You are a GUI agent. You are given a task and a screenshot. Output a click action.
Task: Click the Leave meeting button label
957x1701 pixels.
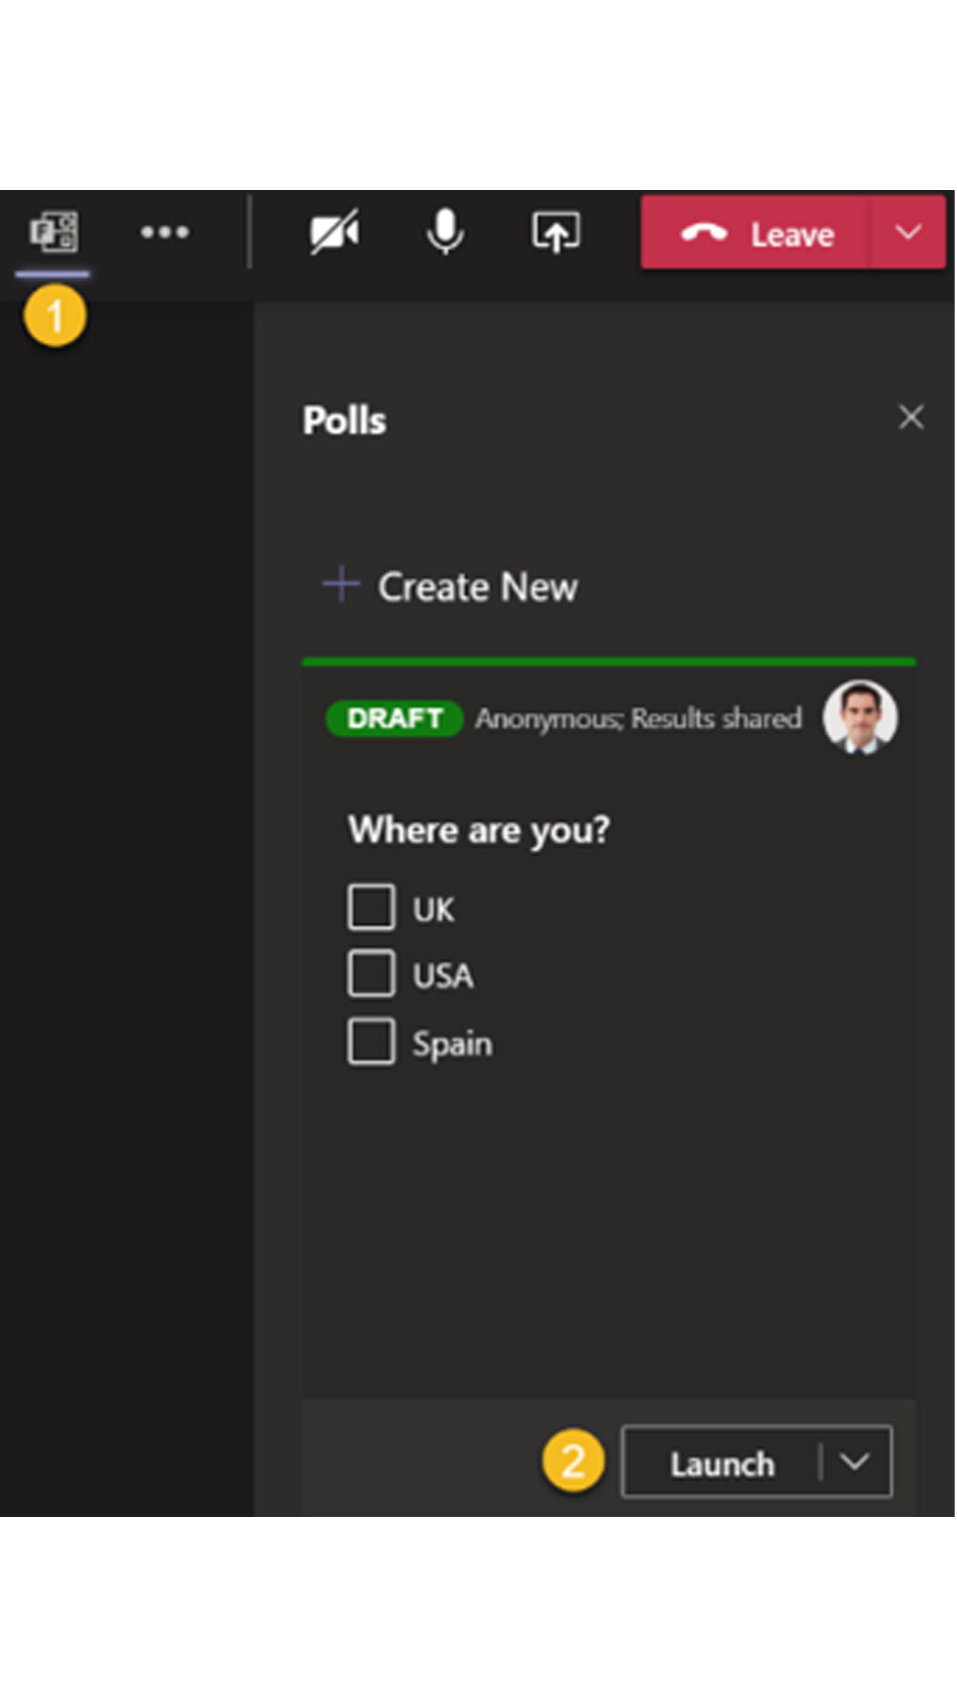[792, 234]
